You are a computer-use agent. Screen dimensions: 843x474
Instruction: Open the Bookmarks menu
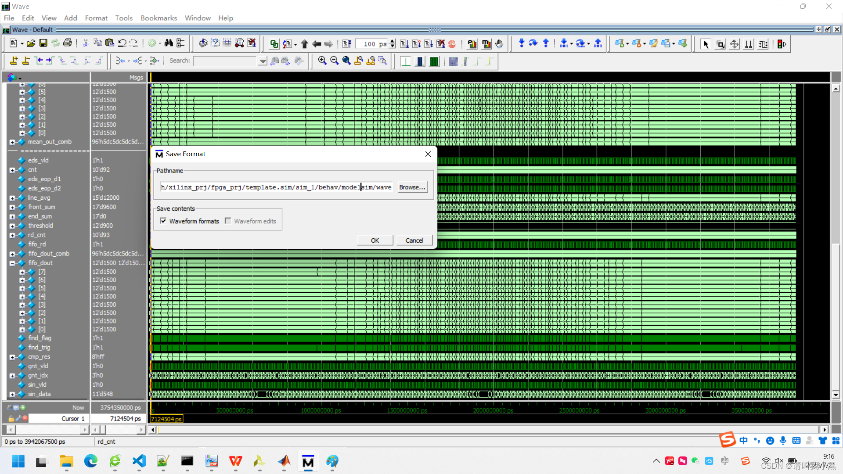159,18
